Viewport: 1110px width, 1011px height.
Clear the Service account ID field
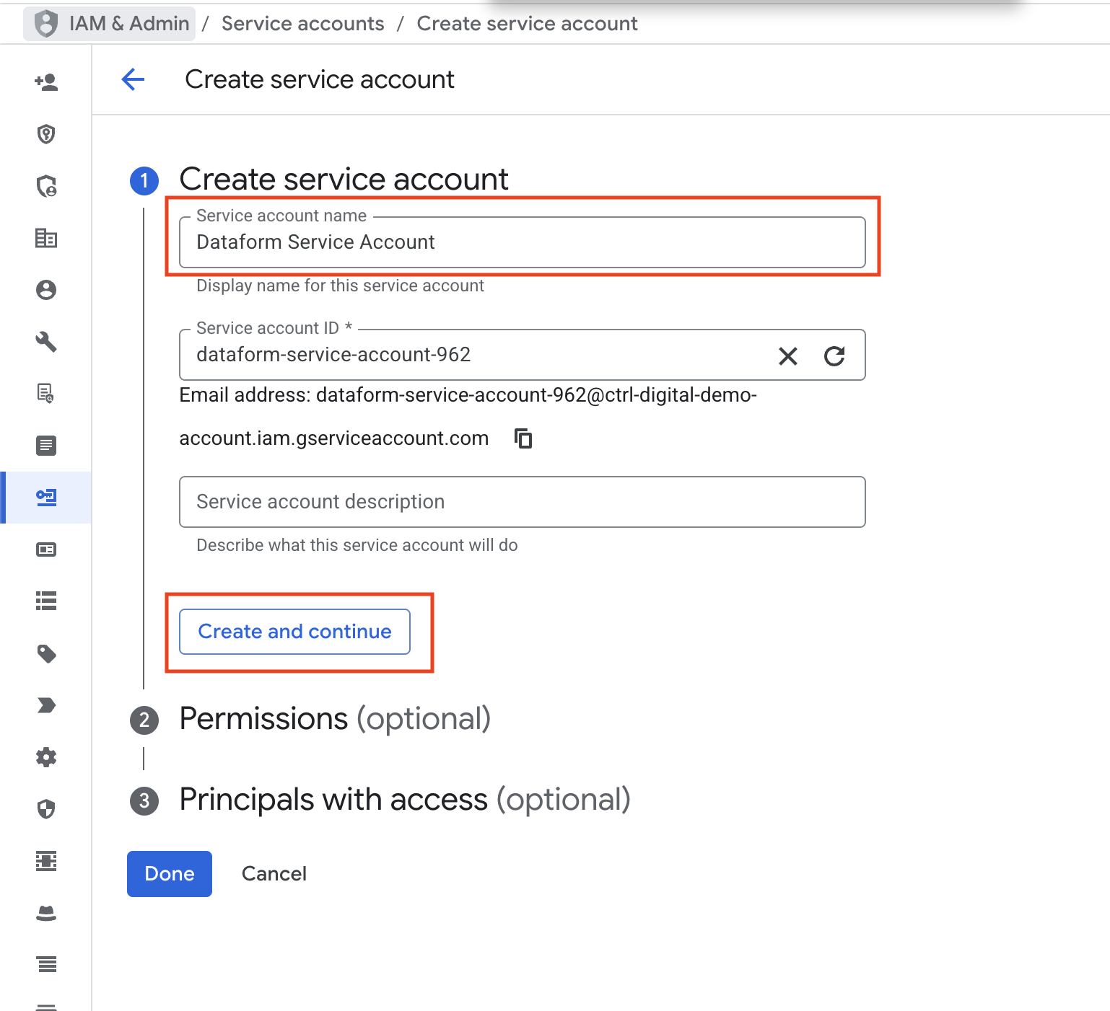tap(788, 356)
